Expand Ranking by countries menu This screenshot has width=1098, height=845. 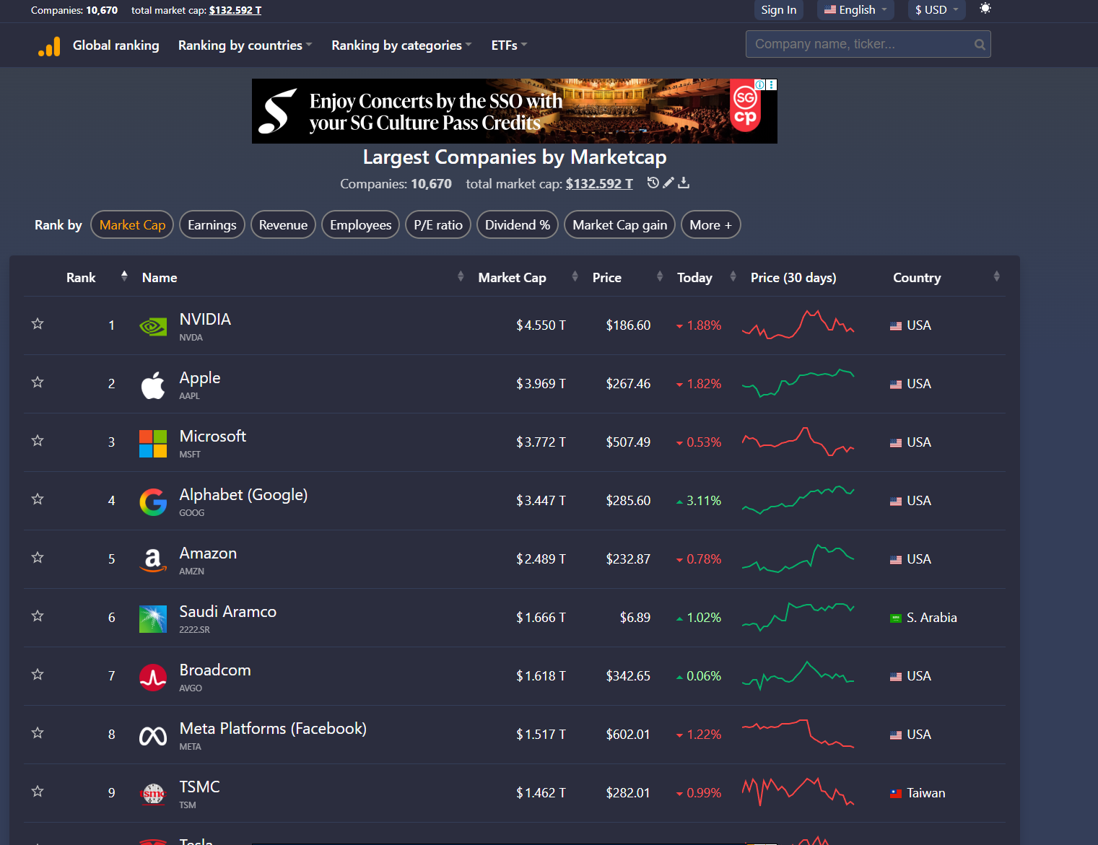(245, 45)
